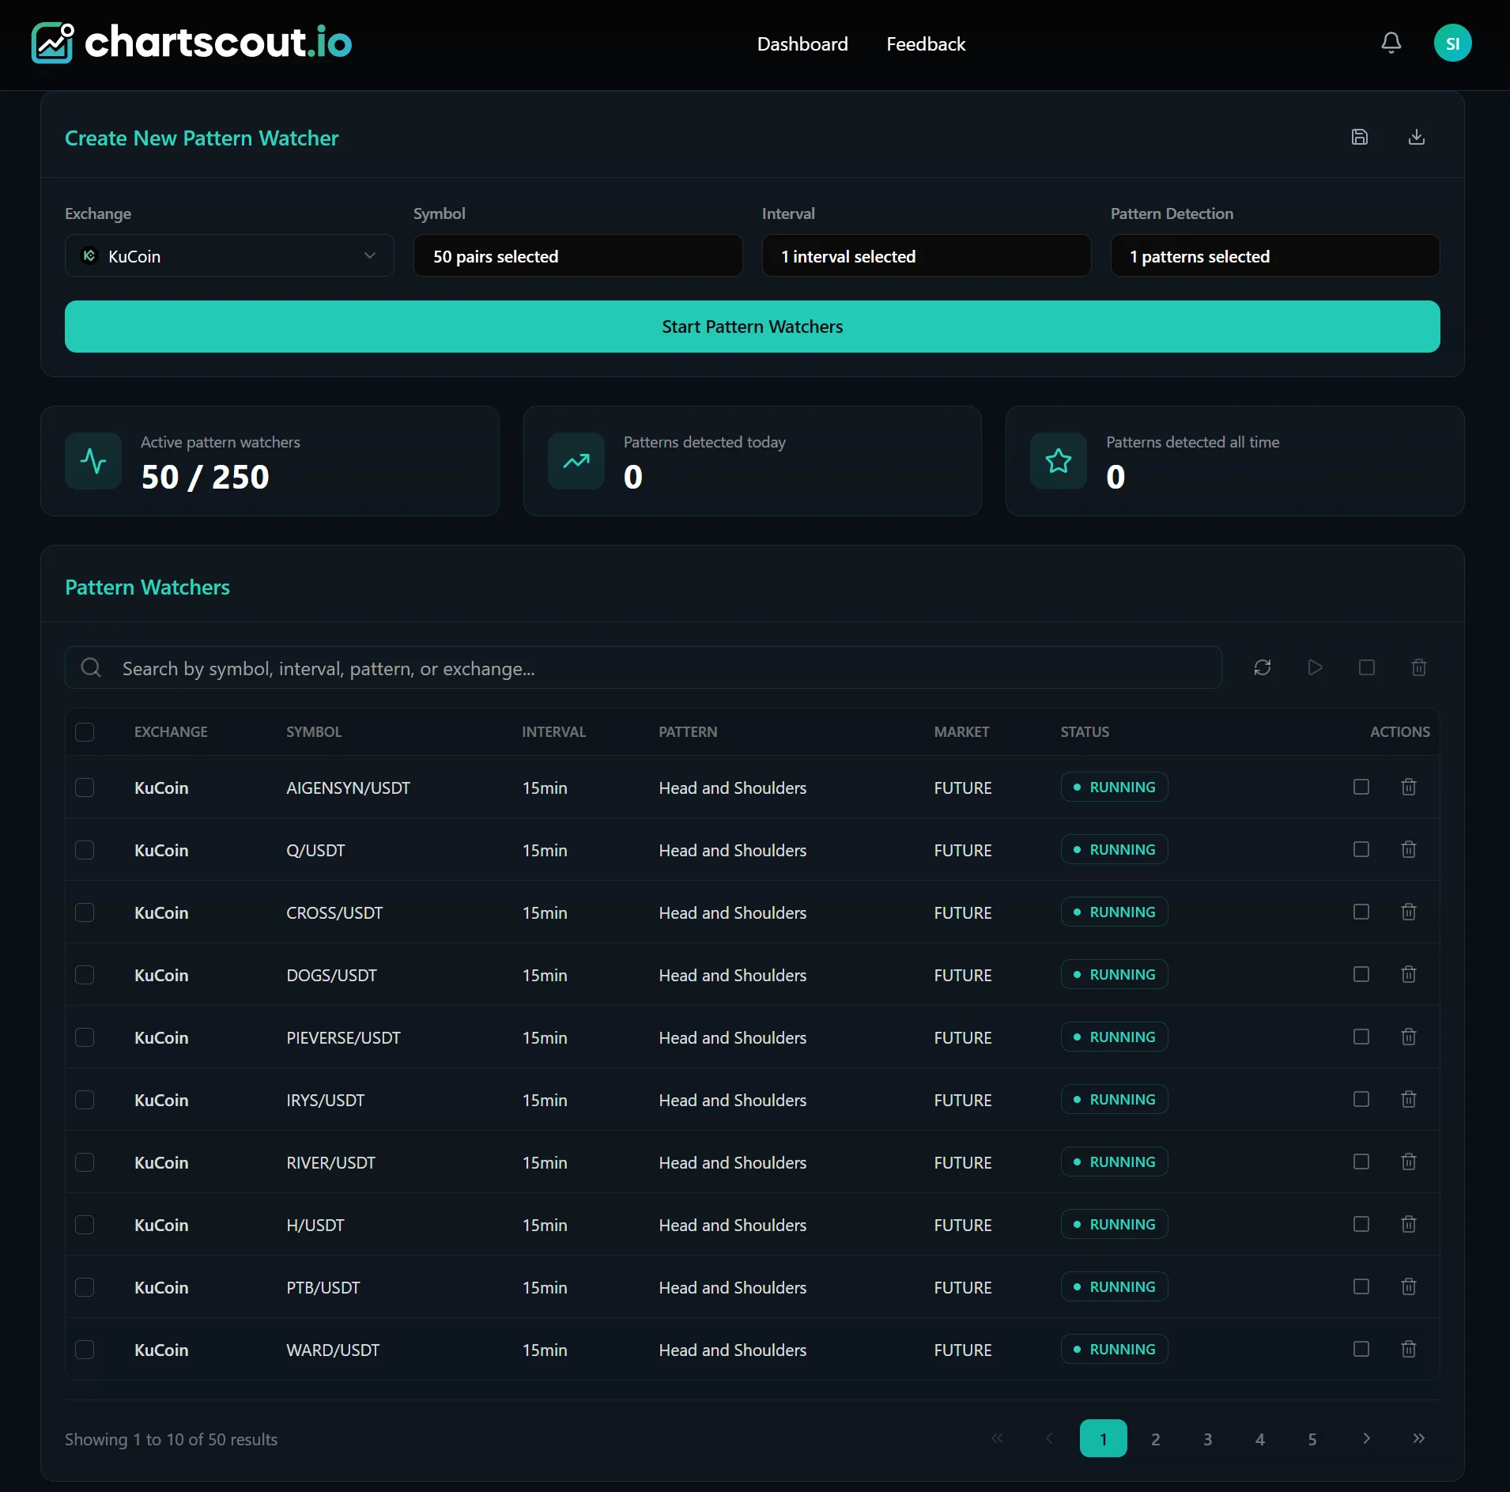1510x1492 pixels.
Task: Open the SI user avatar menu
Action: 1452,43
